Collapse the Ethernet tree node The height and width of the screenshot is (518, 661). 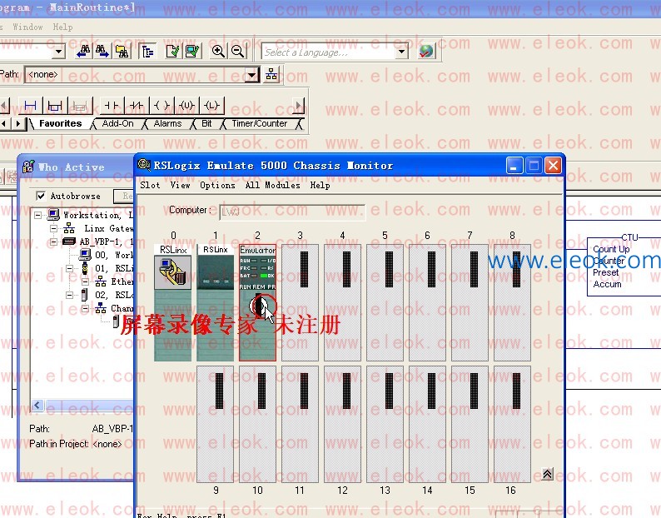click(x=85, y=281)
